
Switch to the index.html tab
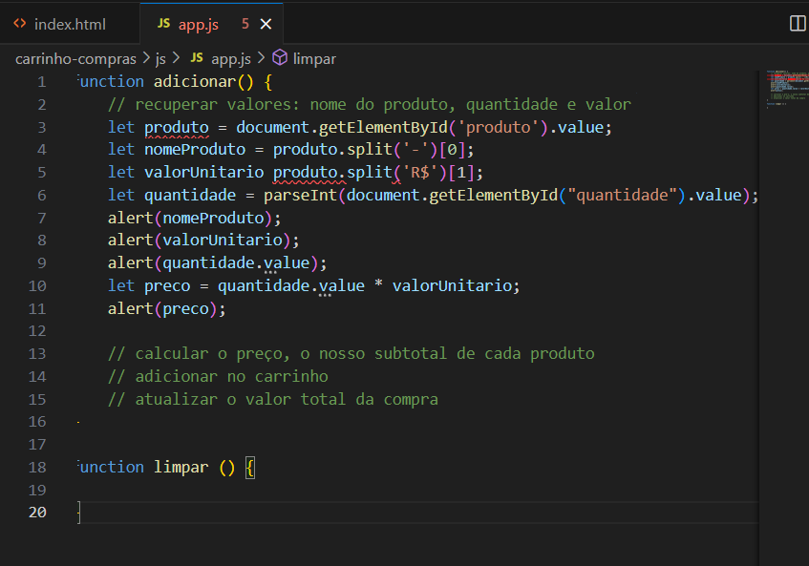coord(70,24)
